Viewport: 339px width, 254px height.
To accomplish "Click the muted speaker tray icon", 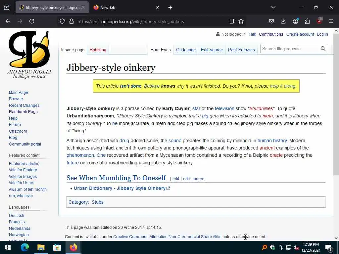I will tap(296, 247).
